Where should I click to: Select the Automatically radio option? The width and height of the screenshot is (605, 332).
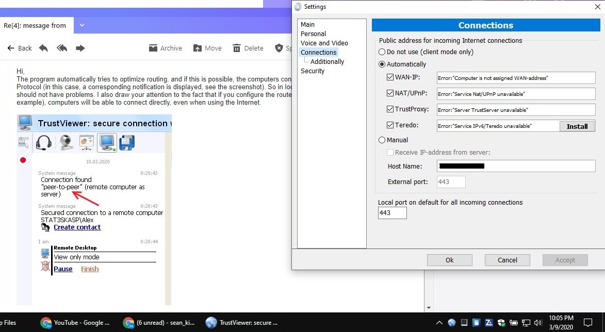click(402, 64)
